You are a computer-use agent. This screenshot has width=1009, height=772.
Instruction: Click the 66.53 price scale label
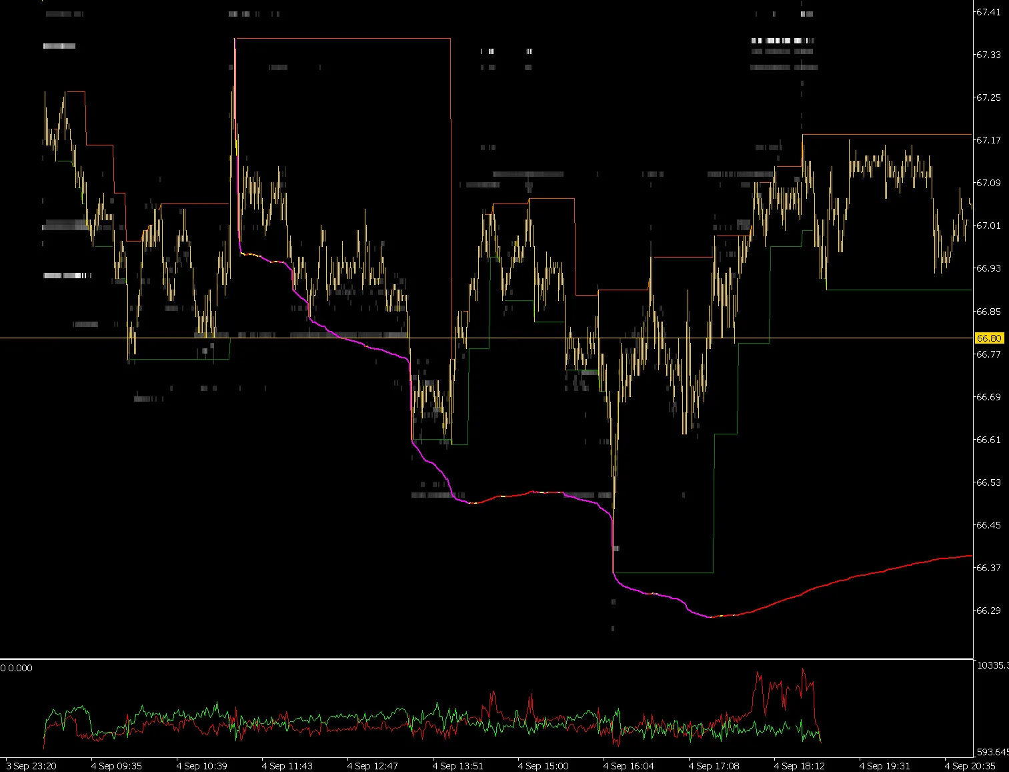click(x=988, y=482)
